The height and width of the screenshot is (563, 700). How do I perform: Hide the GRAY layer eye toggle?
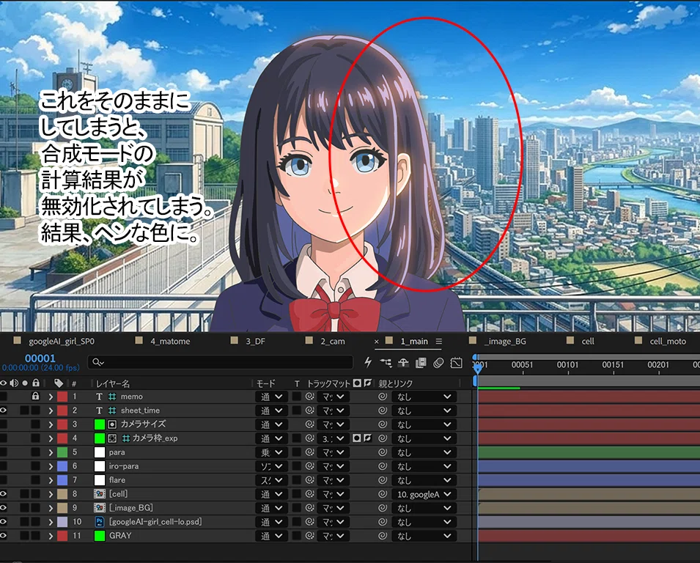point(4,536)
